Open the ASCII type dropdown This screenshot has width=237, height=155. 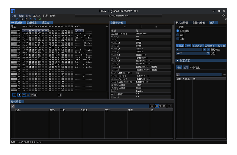(x=193, y=53)
